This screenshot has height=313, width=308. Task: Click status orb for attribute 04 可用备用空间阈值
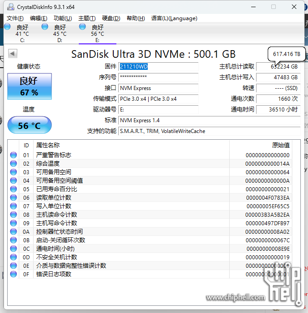coord(13,180)
